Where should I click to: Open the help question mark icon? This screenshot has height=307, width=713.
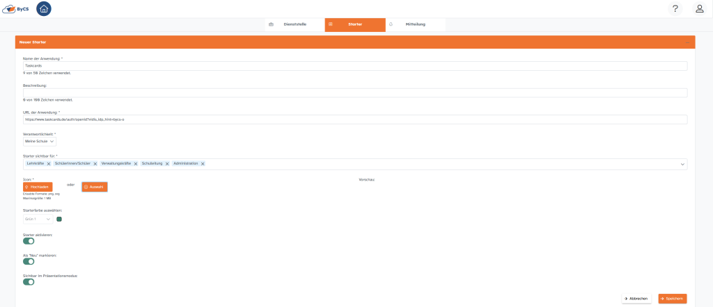(675, 8)
